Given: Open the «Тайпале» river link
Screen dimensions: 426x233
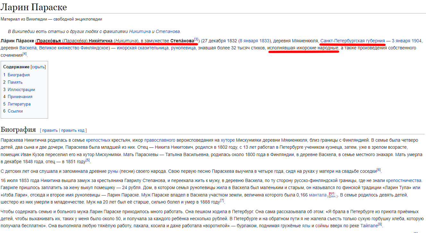Looking at the screenshot, I should [369, 226].
